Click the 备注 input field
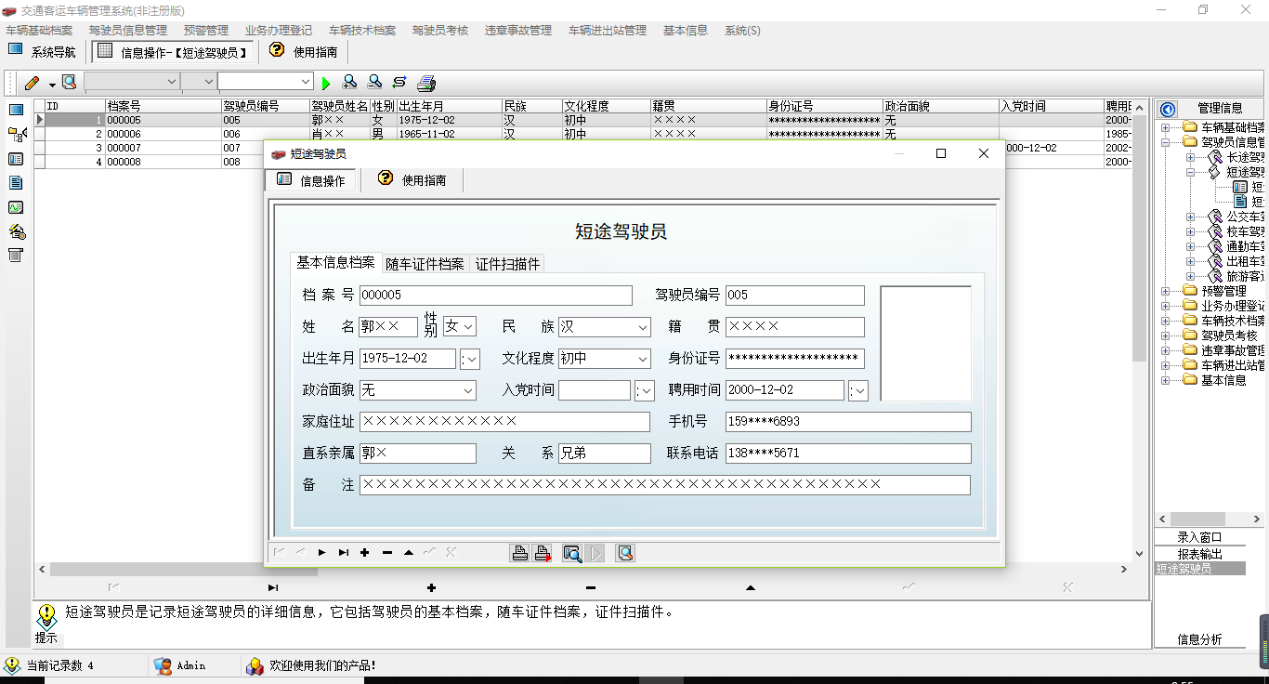Image resolution: width=1269 pixels, height=684 pixels. tap(664, 485)
